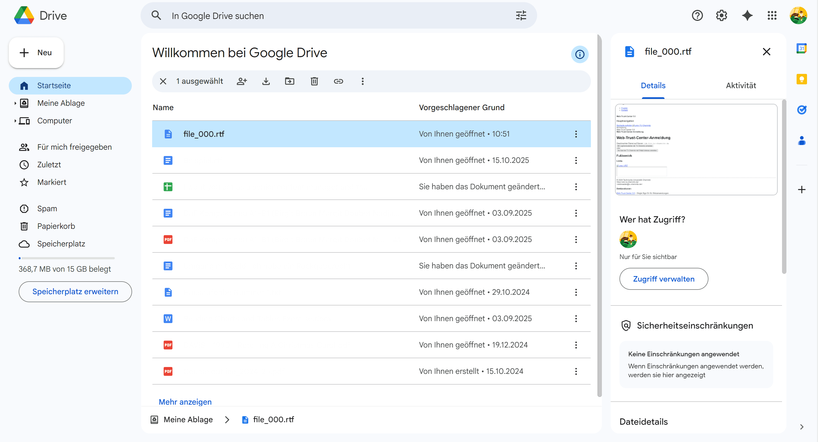Click the move to folder icon
Screen dimensions: 818x442
tap(290, 81)
